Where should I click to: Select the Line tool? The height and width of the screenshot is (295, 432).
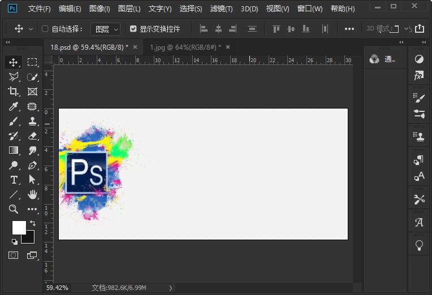tap(13, 195)
